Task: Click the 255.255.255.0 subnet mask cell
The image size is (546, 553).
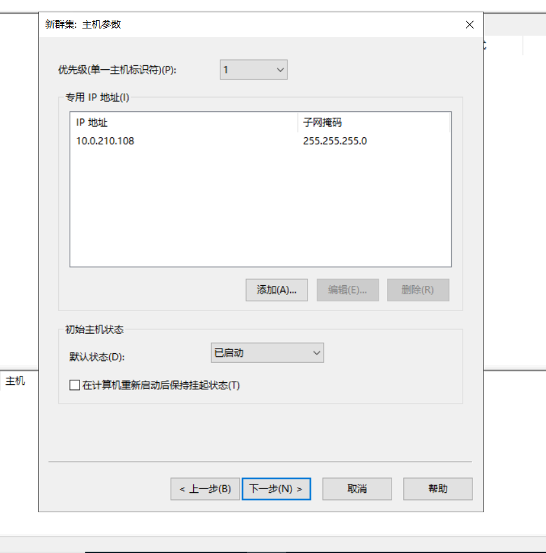Action: tap(335, 141)
